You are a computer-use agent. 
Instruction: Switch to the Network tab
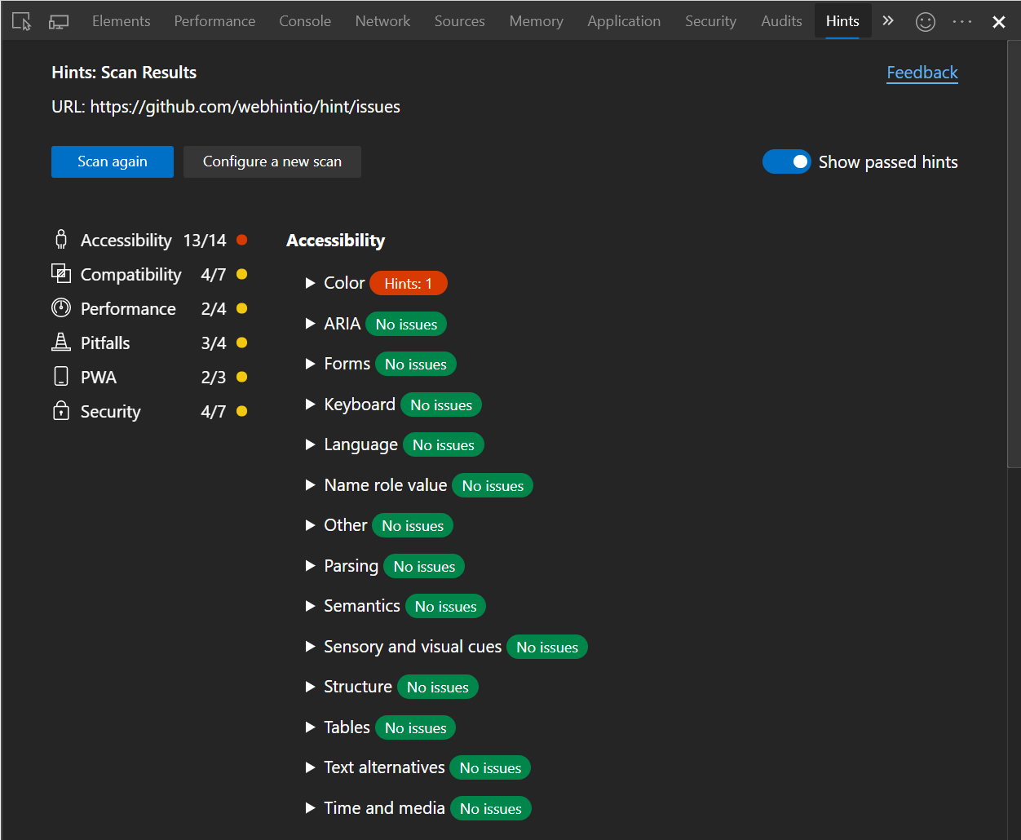pos(382,21)
